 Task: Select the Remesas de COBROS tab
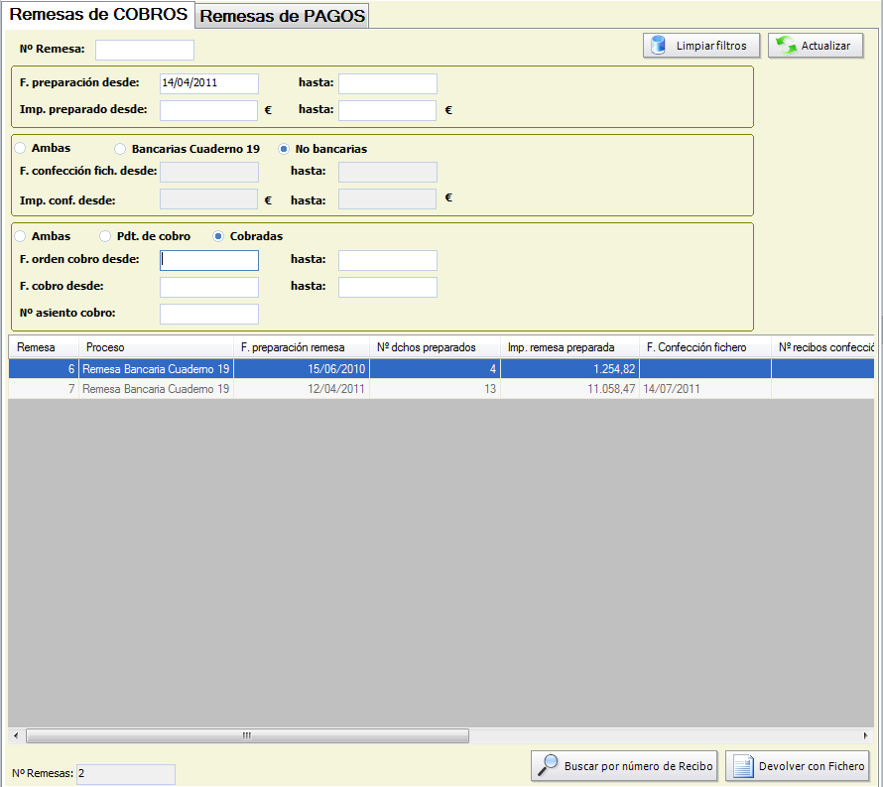pyautogui.click(x=98, y=14)
